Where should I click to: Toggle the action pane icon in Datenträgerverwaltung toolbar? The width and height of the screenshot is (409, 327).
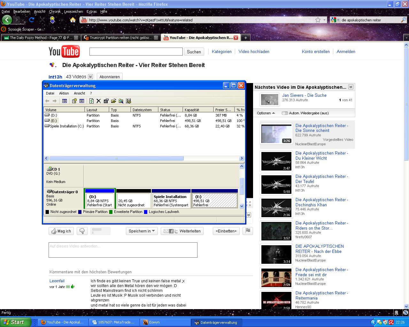coord(82,101)
